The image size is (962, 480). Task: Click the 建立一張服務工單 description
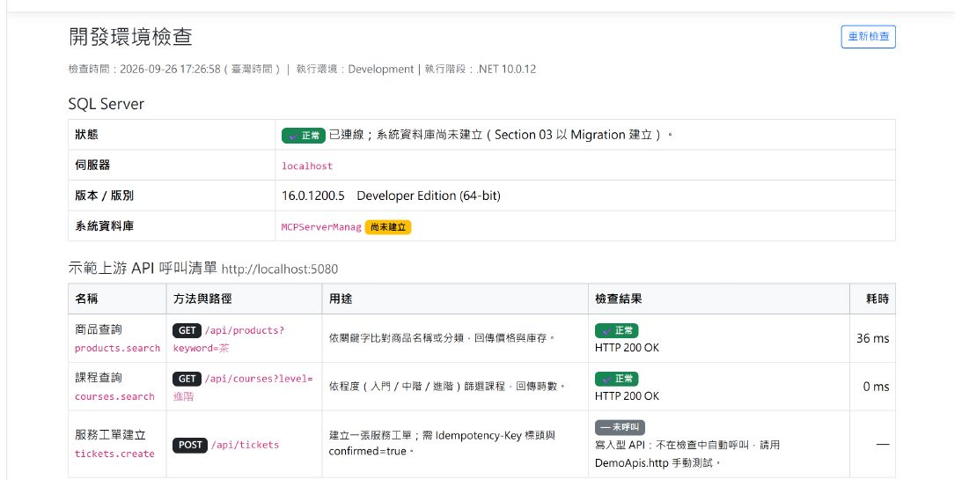pos(443,443)
